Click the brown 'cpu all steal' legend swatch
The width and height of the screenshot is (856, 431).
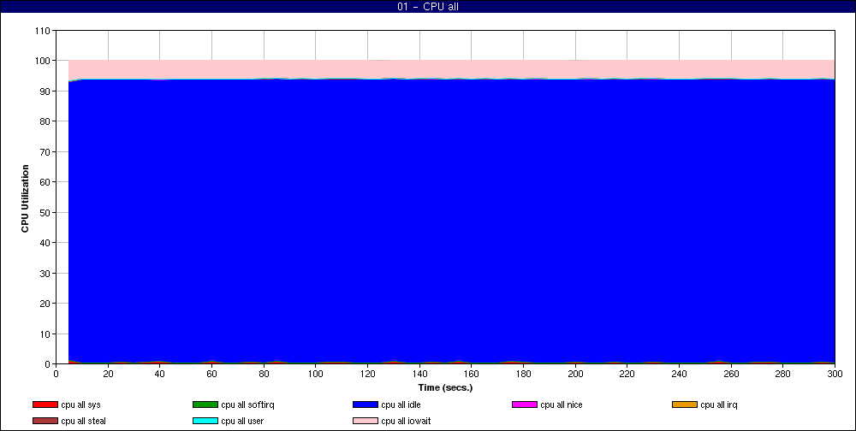click(45, 422)
